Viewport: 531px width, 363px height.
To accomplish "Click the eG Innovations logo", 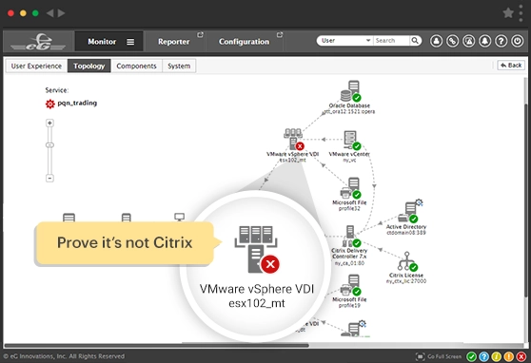I will coord(38,42).
